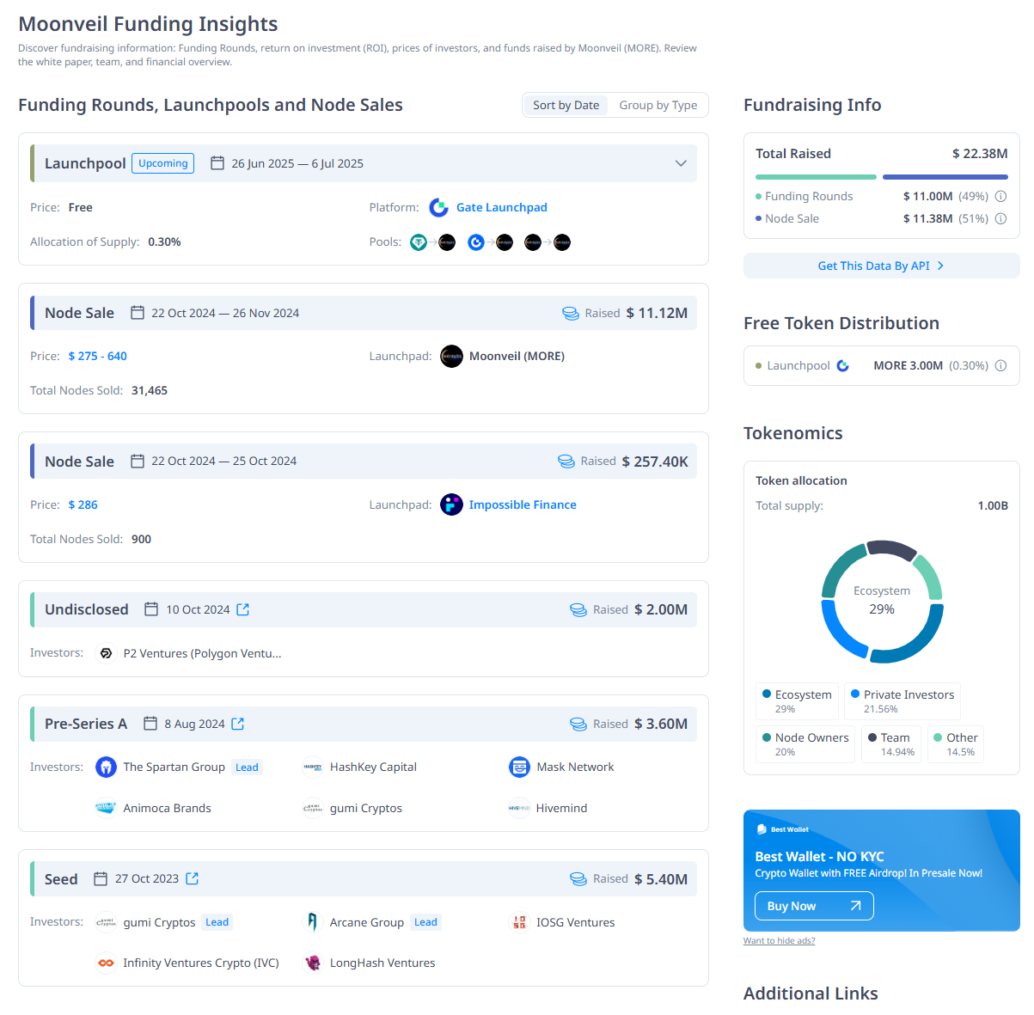Click Get This Data By API
The image size is (1034, 1015).
coord(881,266)
